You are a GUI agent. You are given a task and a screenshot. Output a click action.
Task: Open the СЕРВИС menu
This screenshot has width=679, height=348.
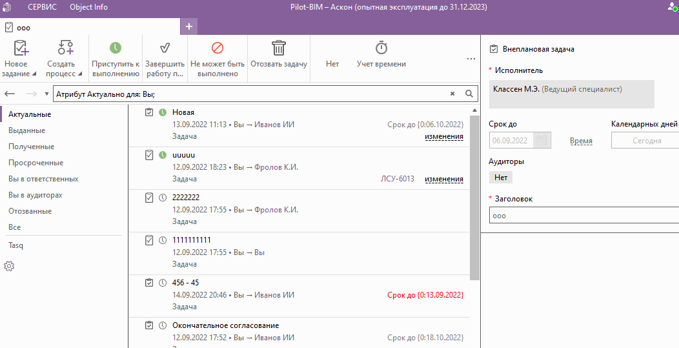[42, 7]
